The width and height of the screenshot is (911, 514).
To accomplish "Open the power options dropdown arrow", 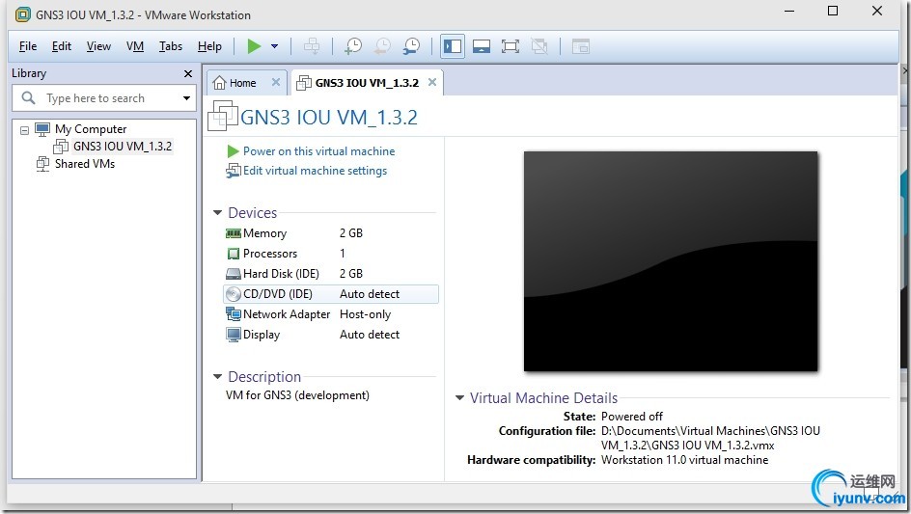I will (275, 46).
